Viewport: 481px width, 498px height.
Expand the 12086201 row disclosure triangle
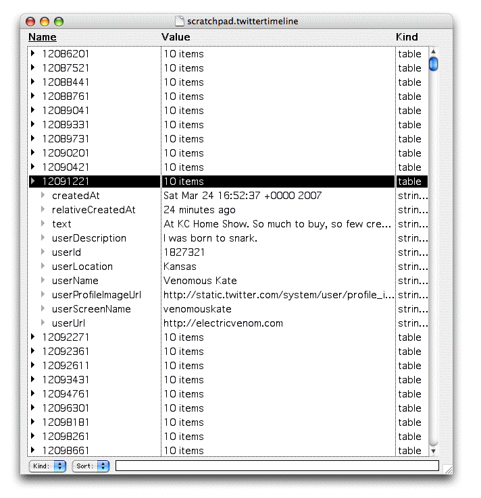coord(32,53)
